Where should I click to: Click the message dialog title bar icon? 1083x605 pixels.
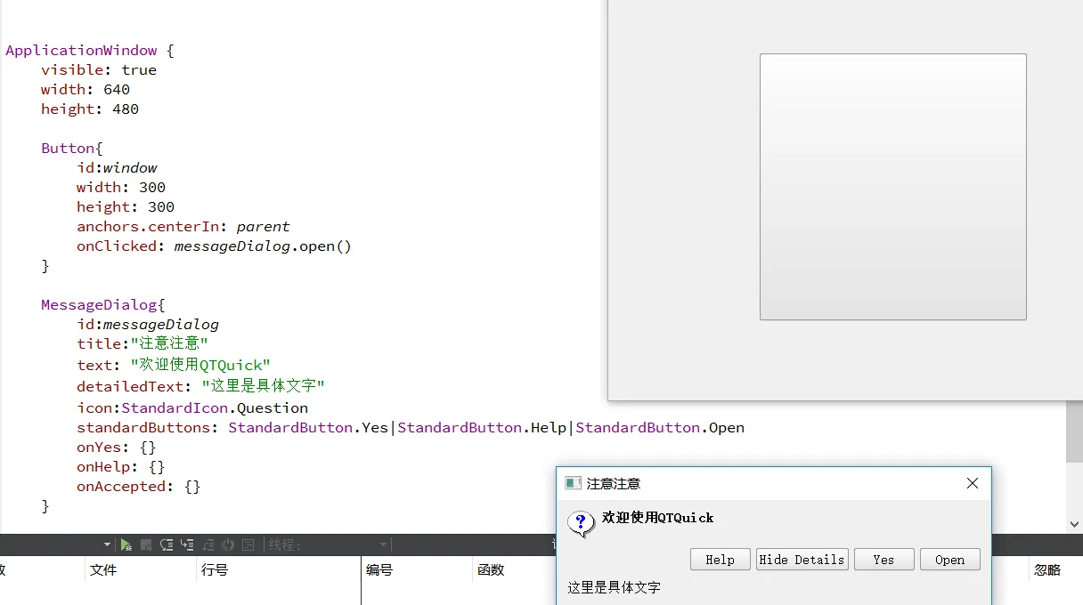pos(573,483)
